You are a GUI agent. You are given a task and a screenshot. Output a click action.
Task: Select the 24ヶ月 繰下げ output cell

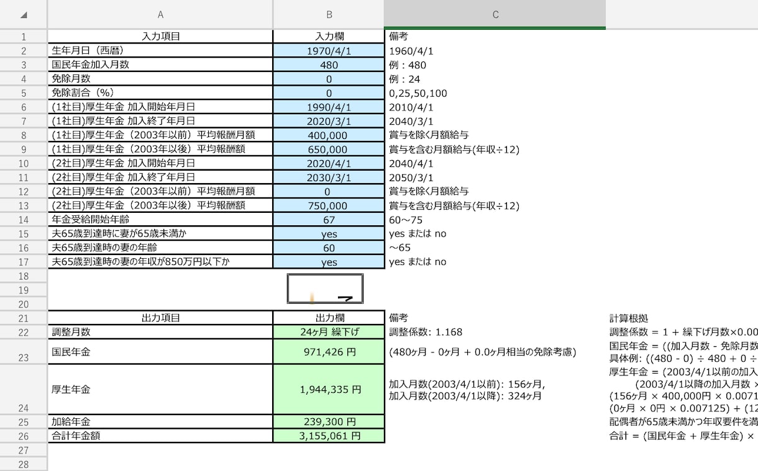coord(329,332)
